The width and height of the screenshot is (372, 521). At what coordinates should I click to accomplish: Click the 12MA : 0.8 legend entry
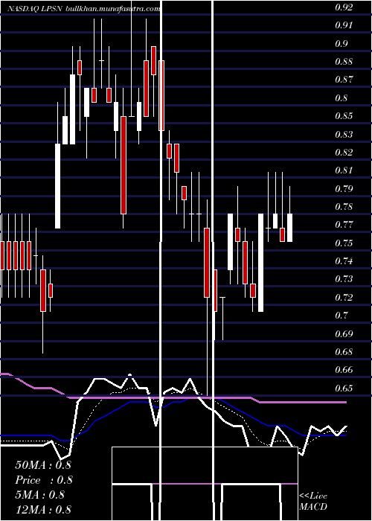(x=43, y=509)
